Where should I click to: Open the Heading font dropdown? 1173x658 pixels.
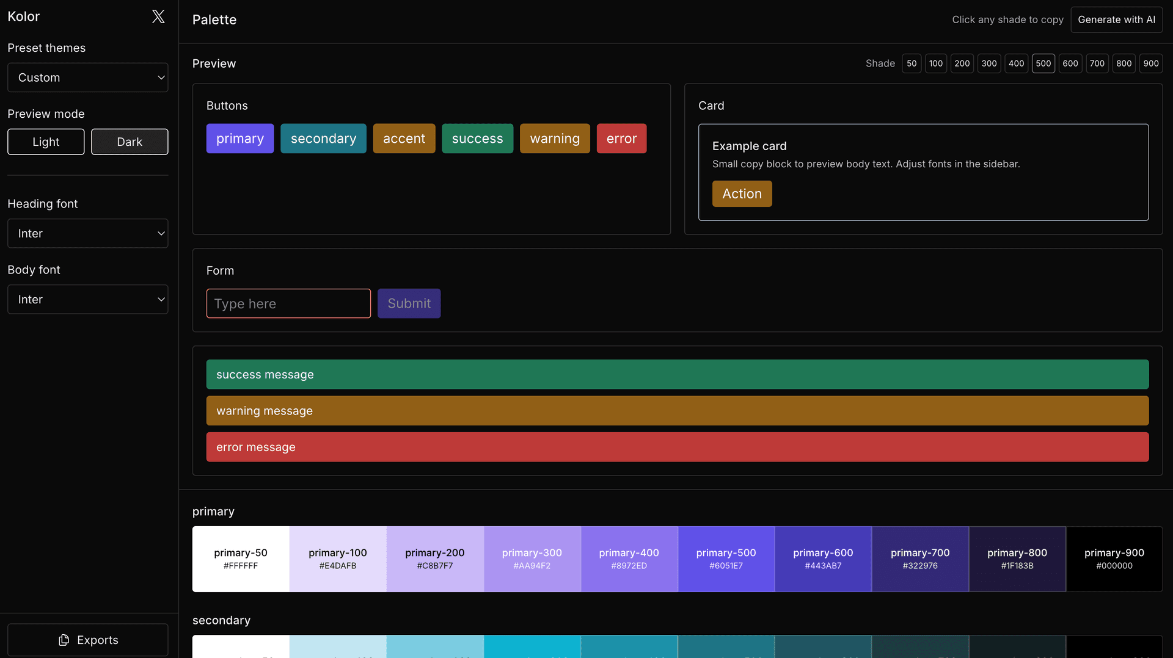87,233
